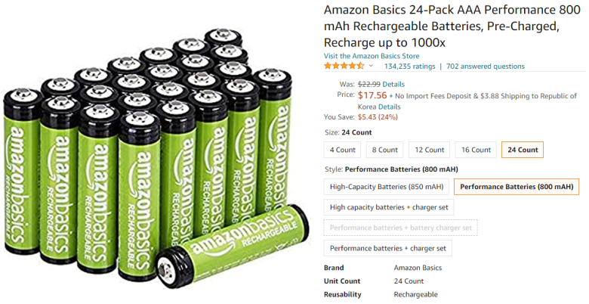
Task: Click the star rating icons
Action: pyautogui.click(x=344, y=67)
